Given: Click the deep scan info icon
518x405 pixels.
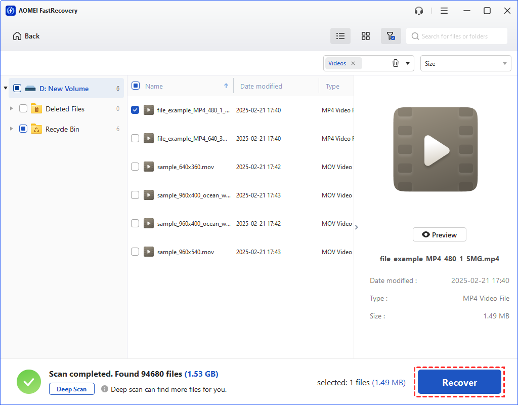Looking at the screenshot, I should tap(105, 389).
